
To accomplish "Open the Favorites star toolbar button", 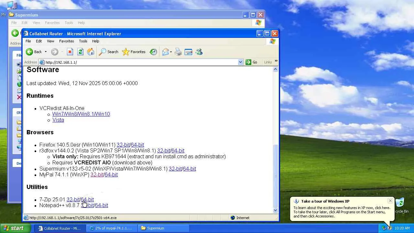I will [134, 52].
